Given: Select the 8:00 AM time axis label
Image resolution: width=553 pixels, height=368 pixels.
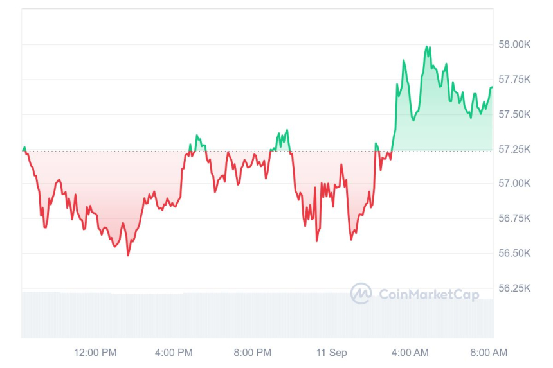Looking at the screenshot, I should [489, 353].
